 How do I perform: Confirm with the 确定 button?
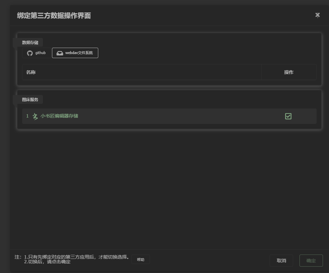[311, 261]
